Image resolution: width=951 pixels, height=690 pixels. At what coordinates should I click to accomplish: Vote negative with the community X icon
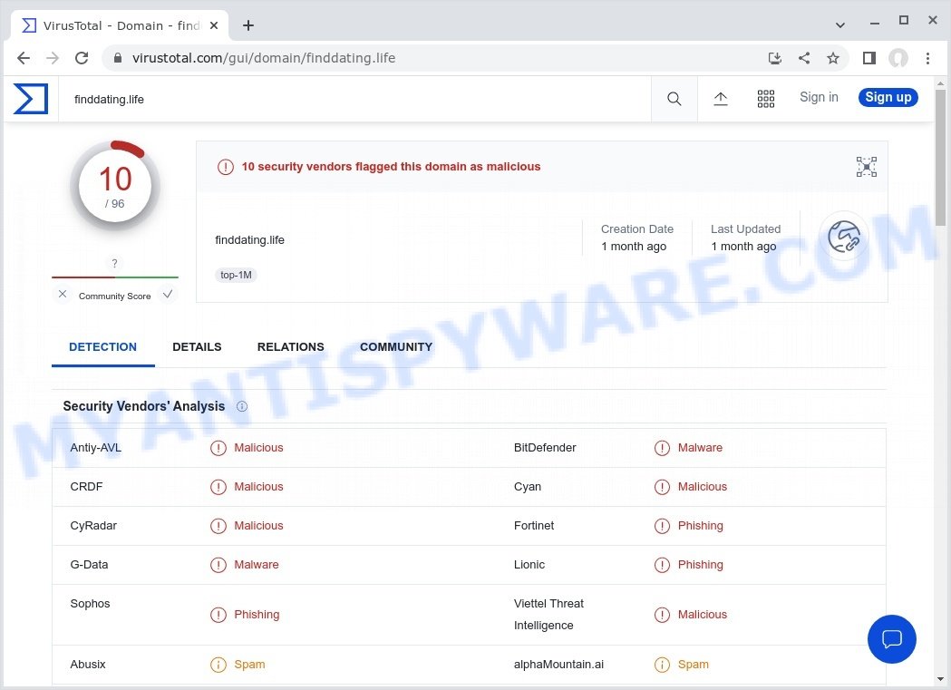coord(63,294)
